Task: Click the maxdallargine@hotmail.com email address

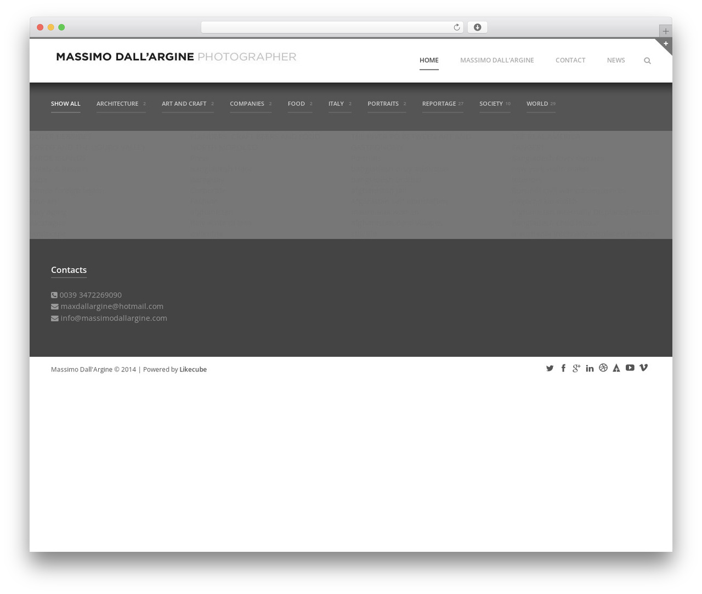Action: coord(112,306)
